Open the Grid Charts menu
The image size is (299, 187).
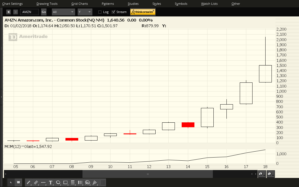coord(80,4)
